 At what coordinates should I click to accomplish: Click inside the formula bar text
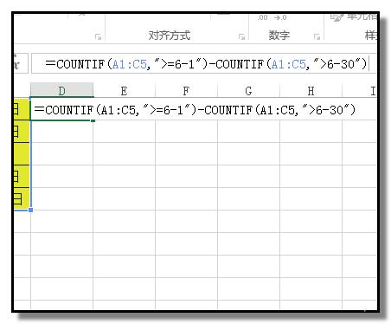pos(206,64)
